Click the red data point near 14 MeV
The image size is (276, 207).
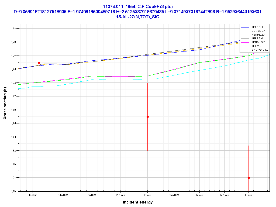click(39, 63)
